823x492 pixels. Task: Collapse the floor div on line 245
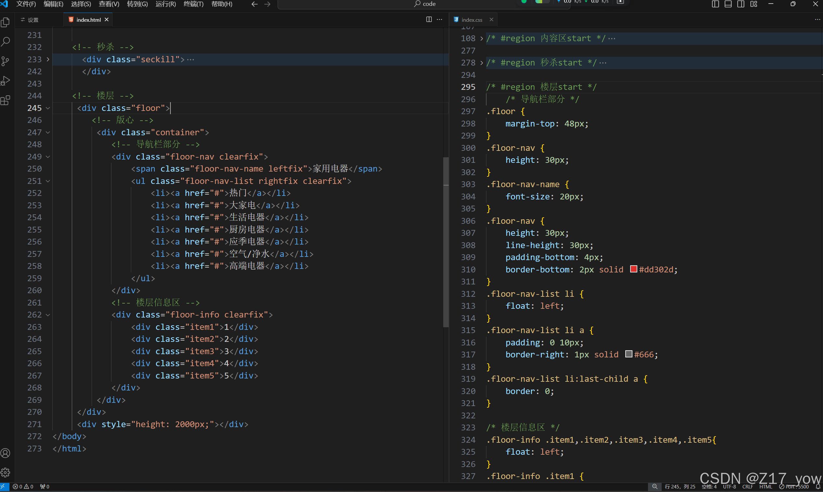tap(48, 108)
